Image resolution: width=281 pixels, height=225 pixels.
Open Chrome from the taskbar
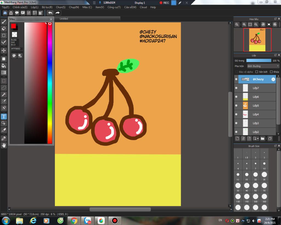(x=74, y=221)
